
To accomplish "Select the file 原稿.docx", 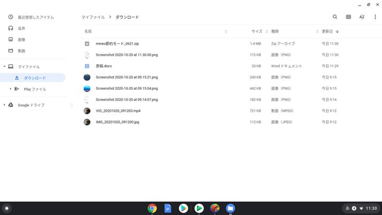I will click(x=103, y=66).
